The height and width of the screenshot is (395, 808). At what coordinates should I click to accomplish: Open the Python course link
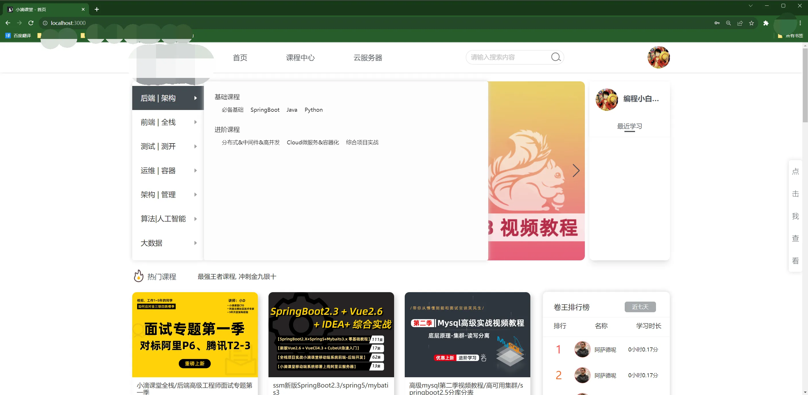coord(313,110)
